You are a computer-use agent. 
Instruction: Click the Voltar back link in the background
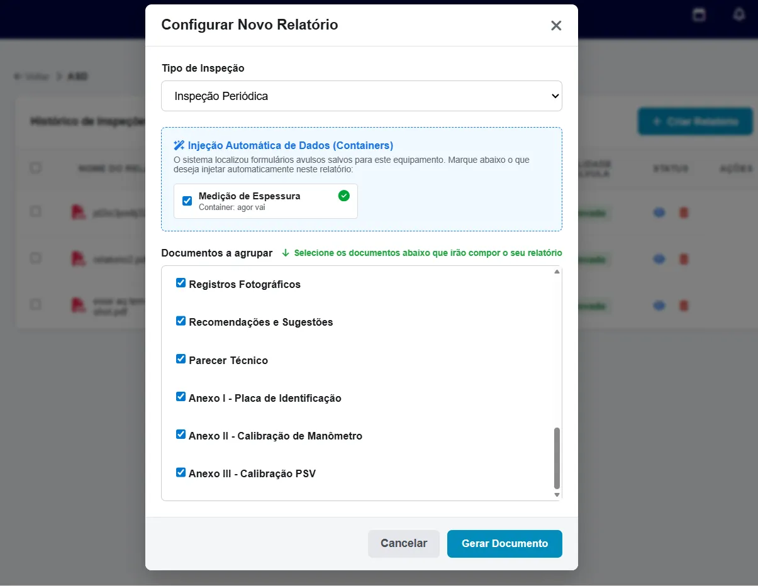tap(31, 76)
